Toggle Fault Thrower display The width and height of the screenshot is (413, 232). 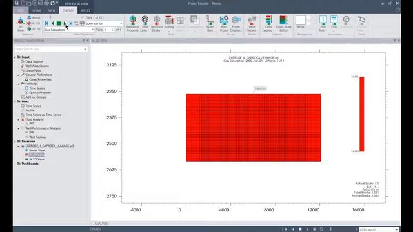pyautogui.click(x=252, y=24)
